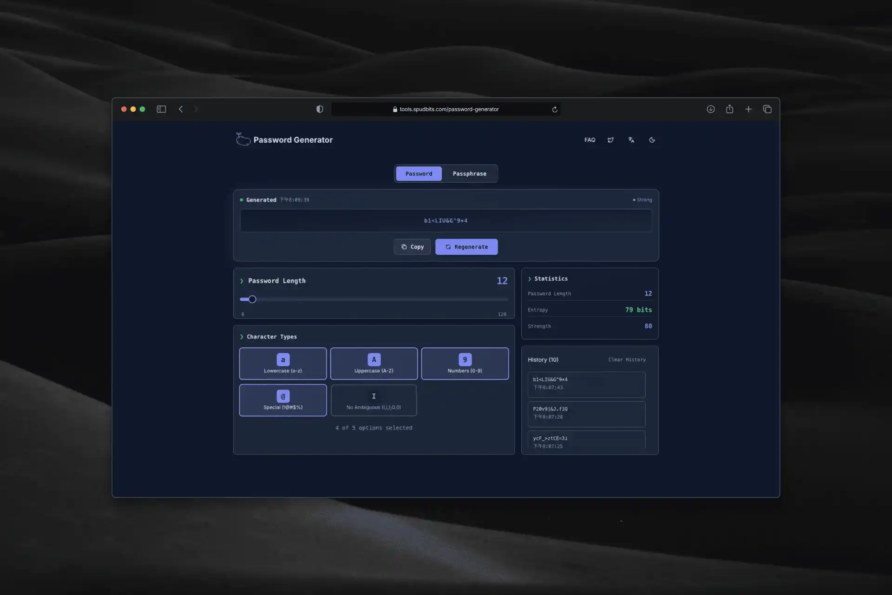Open the tab overview icon
892x595 pixels.
(767, 109)
